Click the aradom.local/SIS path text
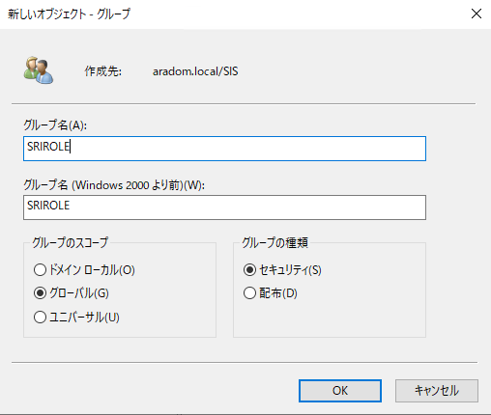The image size is (491, 415). point(195,71)
